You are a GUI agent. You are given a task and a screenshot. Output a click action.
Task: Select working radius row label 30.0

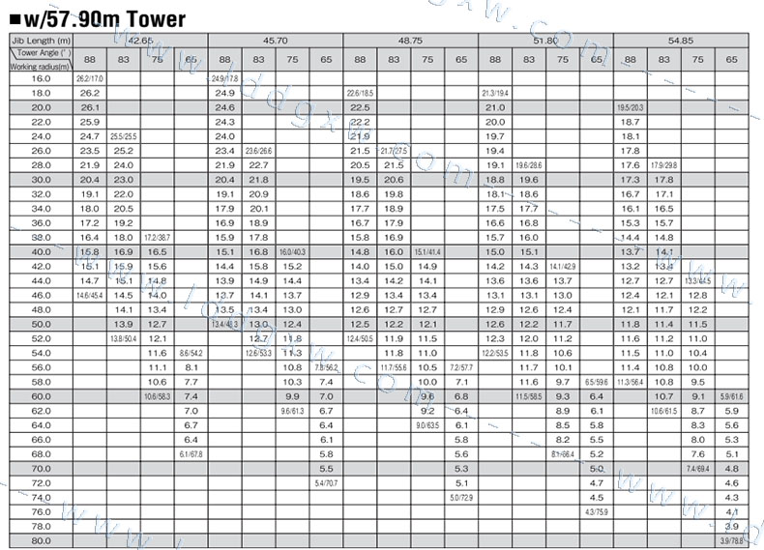point(41,180)
